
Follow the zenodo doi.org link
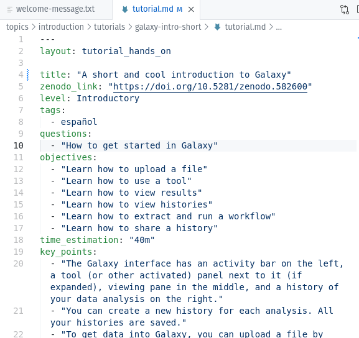(210, 86)
